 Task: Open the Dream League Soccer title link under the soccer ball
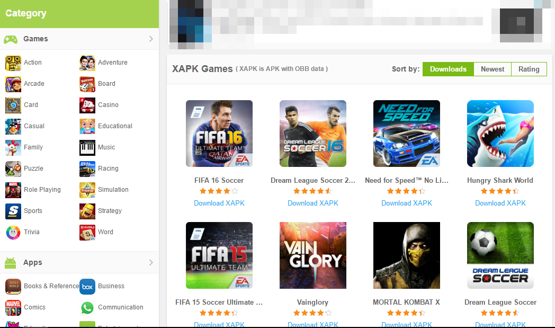coord(500,302)
